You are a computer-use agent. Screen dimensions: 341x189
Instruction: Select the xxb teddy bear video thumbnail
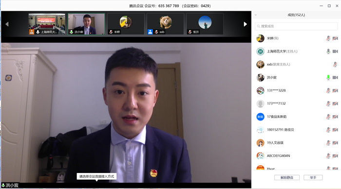pyautogui.click(x=165, y=24)
